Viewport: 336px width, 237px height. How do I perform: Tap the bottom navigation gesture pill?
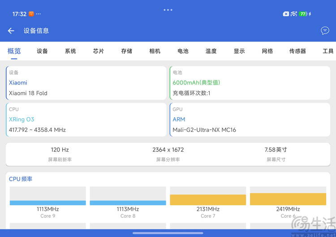(168, 233)
